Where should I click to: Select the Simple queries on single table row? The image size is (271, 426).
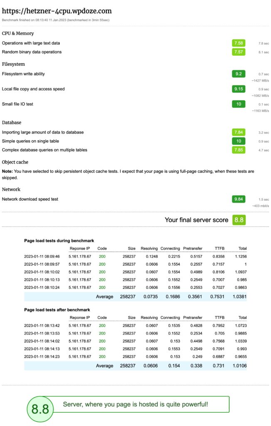pos(135,141)
